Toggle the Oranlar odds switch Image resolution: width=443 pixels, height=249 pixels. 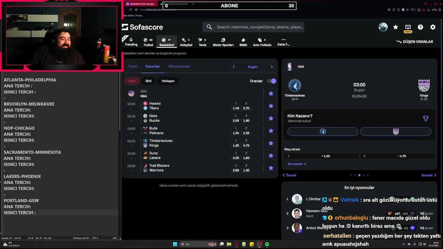[x=271, y=81]
